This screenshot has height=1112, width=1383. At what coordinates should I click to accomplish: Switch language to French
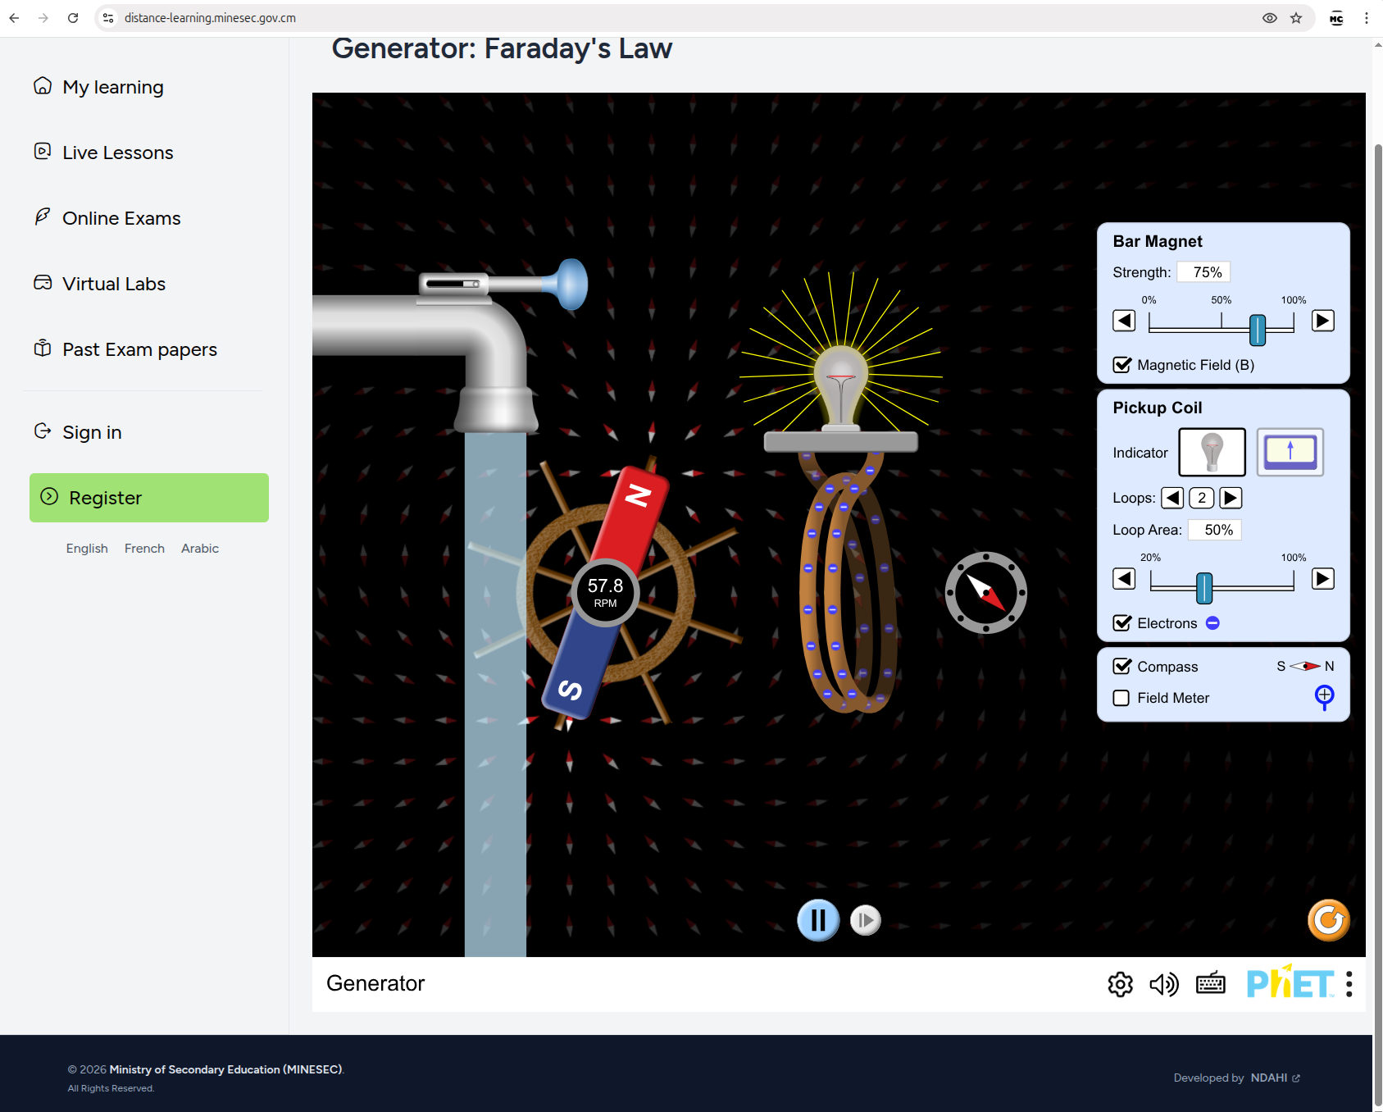point(144,549)
